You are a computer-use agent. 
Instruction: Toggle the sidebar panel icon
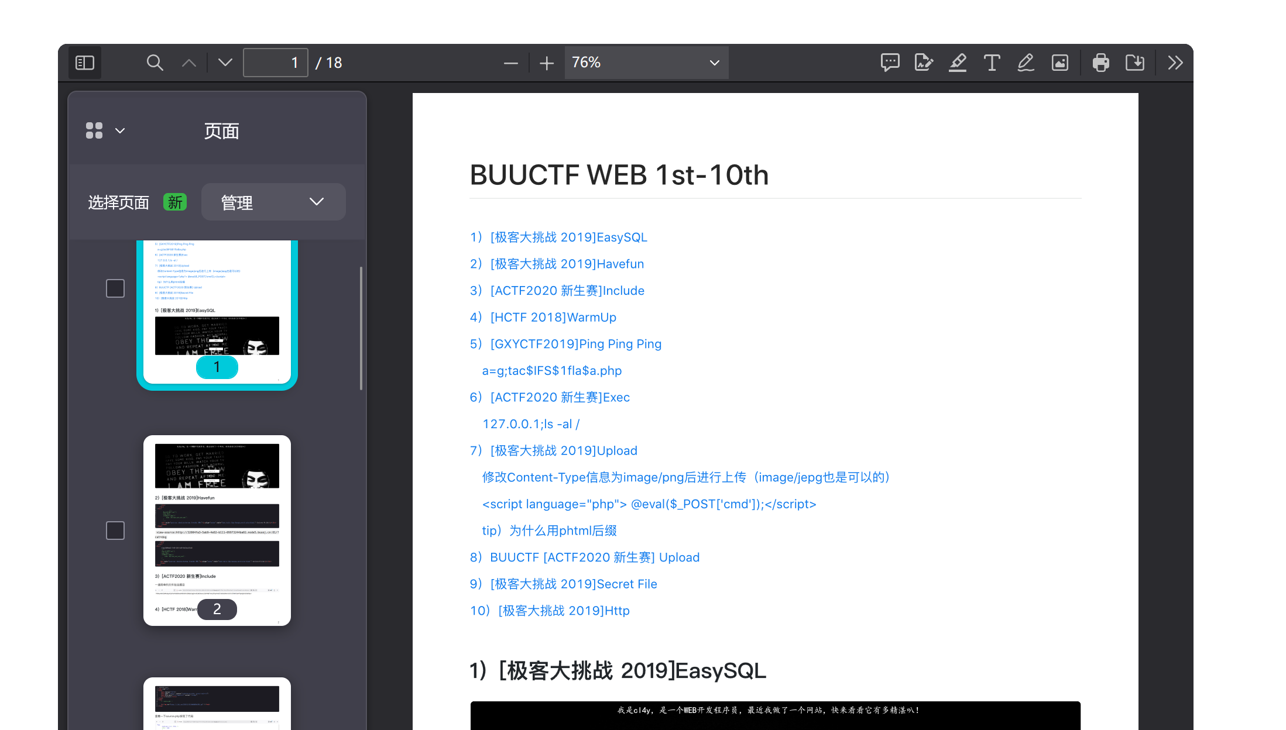pos(85,63)
